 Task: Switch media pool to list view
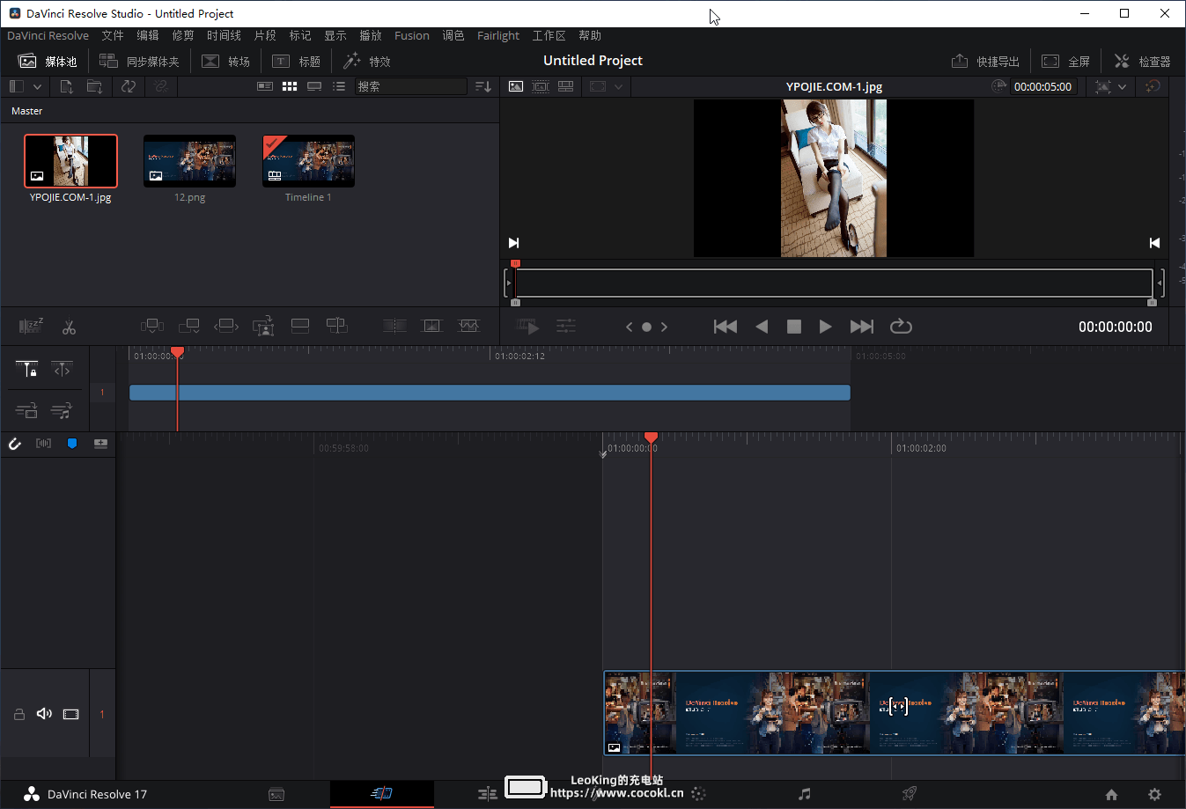tap(339, 86)
